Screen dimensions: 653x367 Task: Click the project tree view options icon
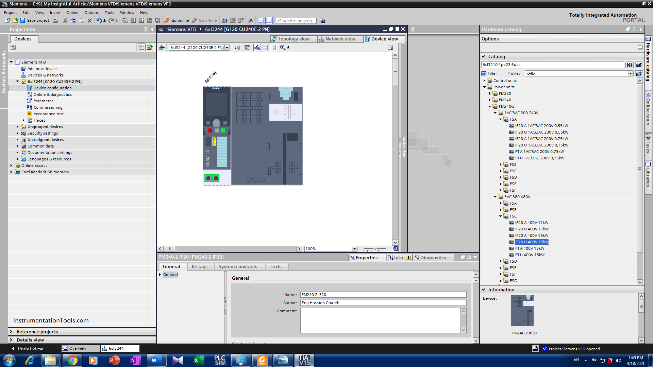click(141, 47)
